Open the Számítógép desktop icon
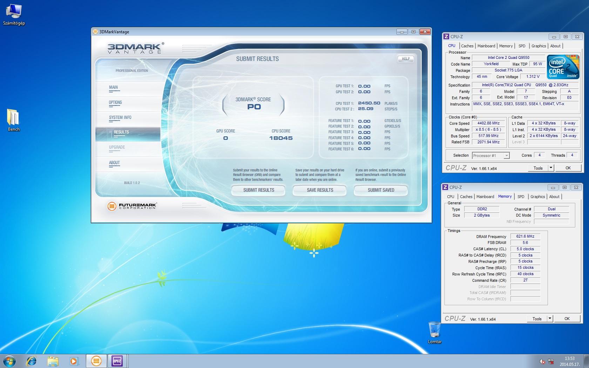Viewport: 589px width, 368px height. pos(14,15)
